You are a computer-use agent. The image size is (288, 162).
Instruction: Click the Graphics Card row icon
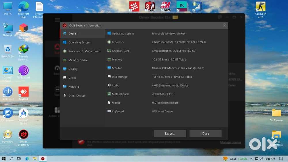pos(109,50)
